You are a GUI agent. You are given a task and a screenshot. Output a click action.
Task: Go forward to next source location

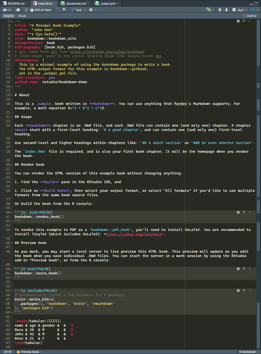point(10,10)
